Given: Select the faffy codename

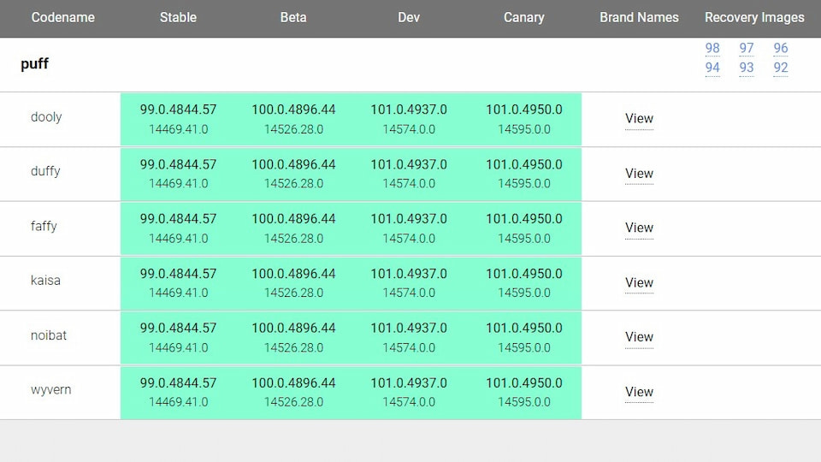Looking at the screenshot, I should [44, 226].
